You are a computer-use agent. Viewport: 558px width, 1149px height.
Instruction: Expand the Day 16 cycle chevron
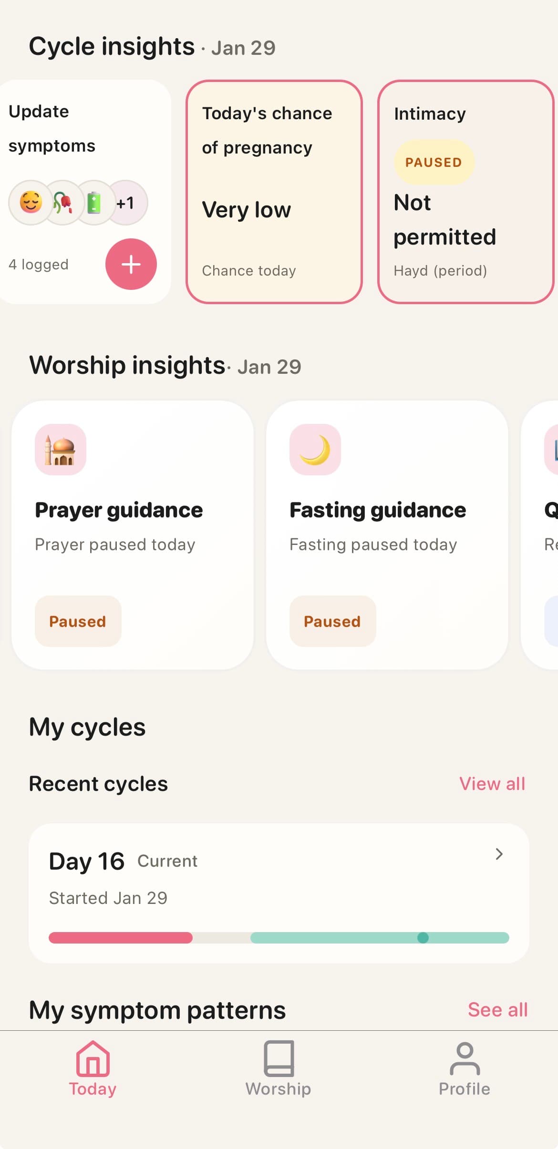coord(499,854)
